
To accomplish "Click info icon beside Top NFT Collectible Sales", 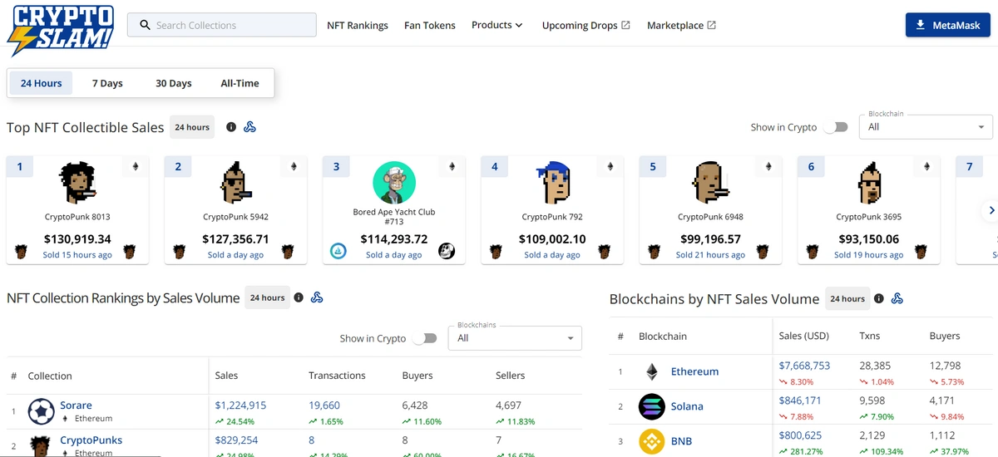I will pyautogui.click(x=231, y=127).
